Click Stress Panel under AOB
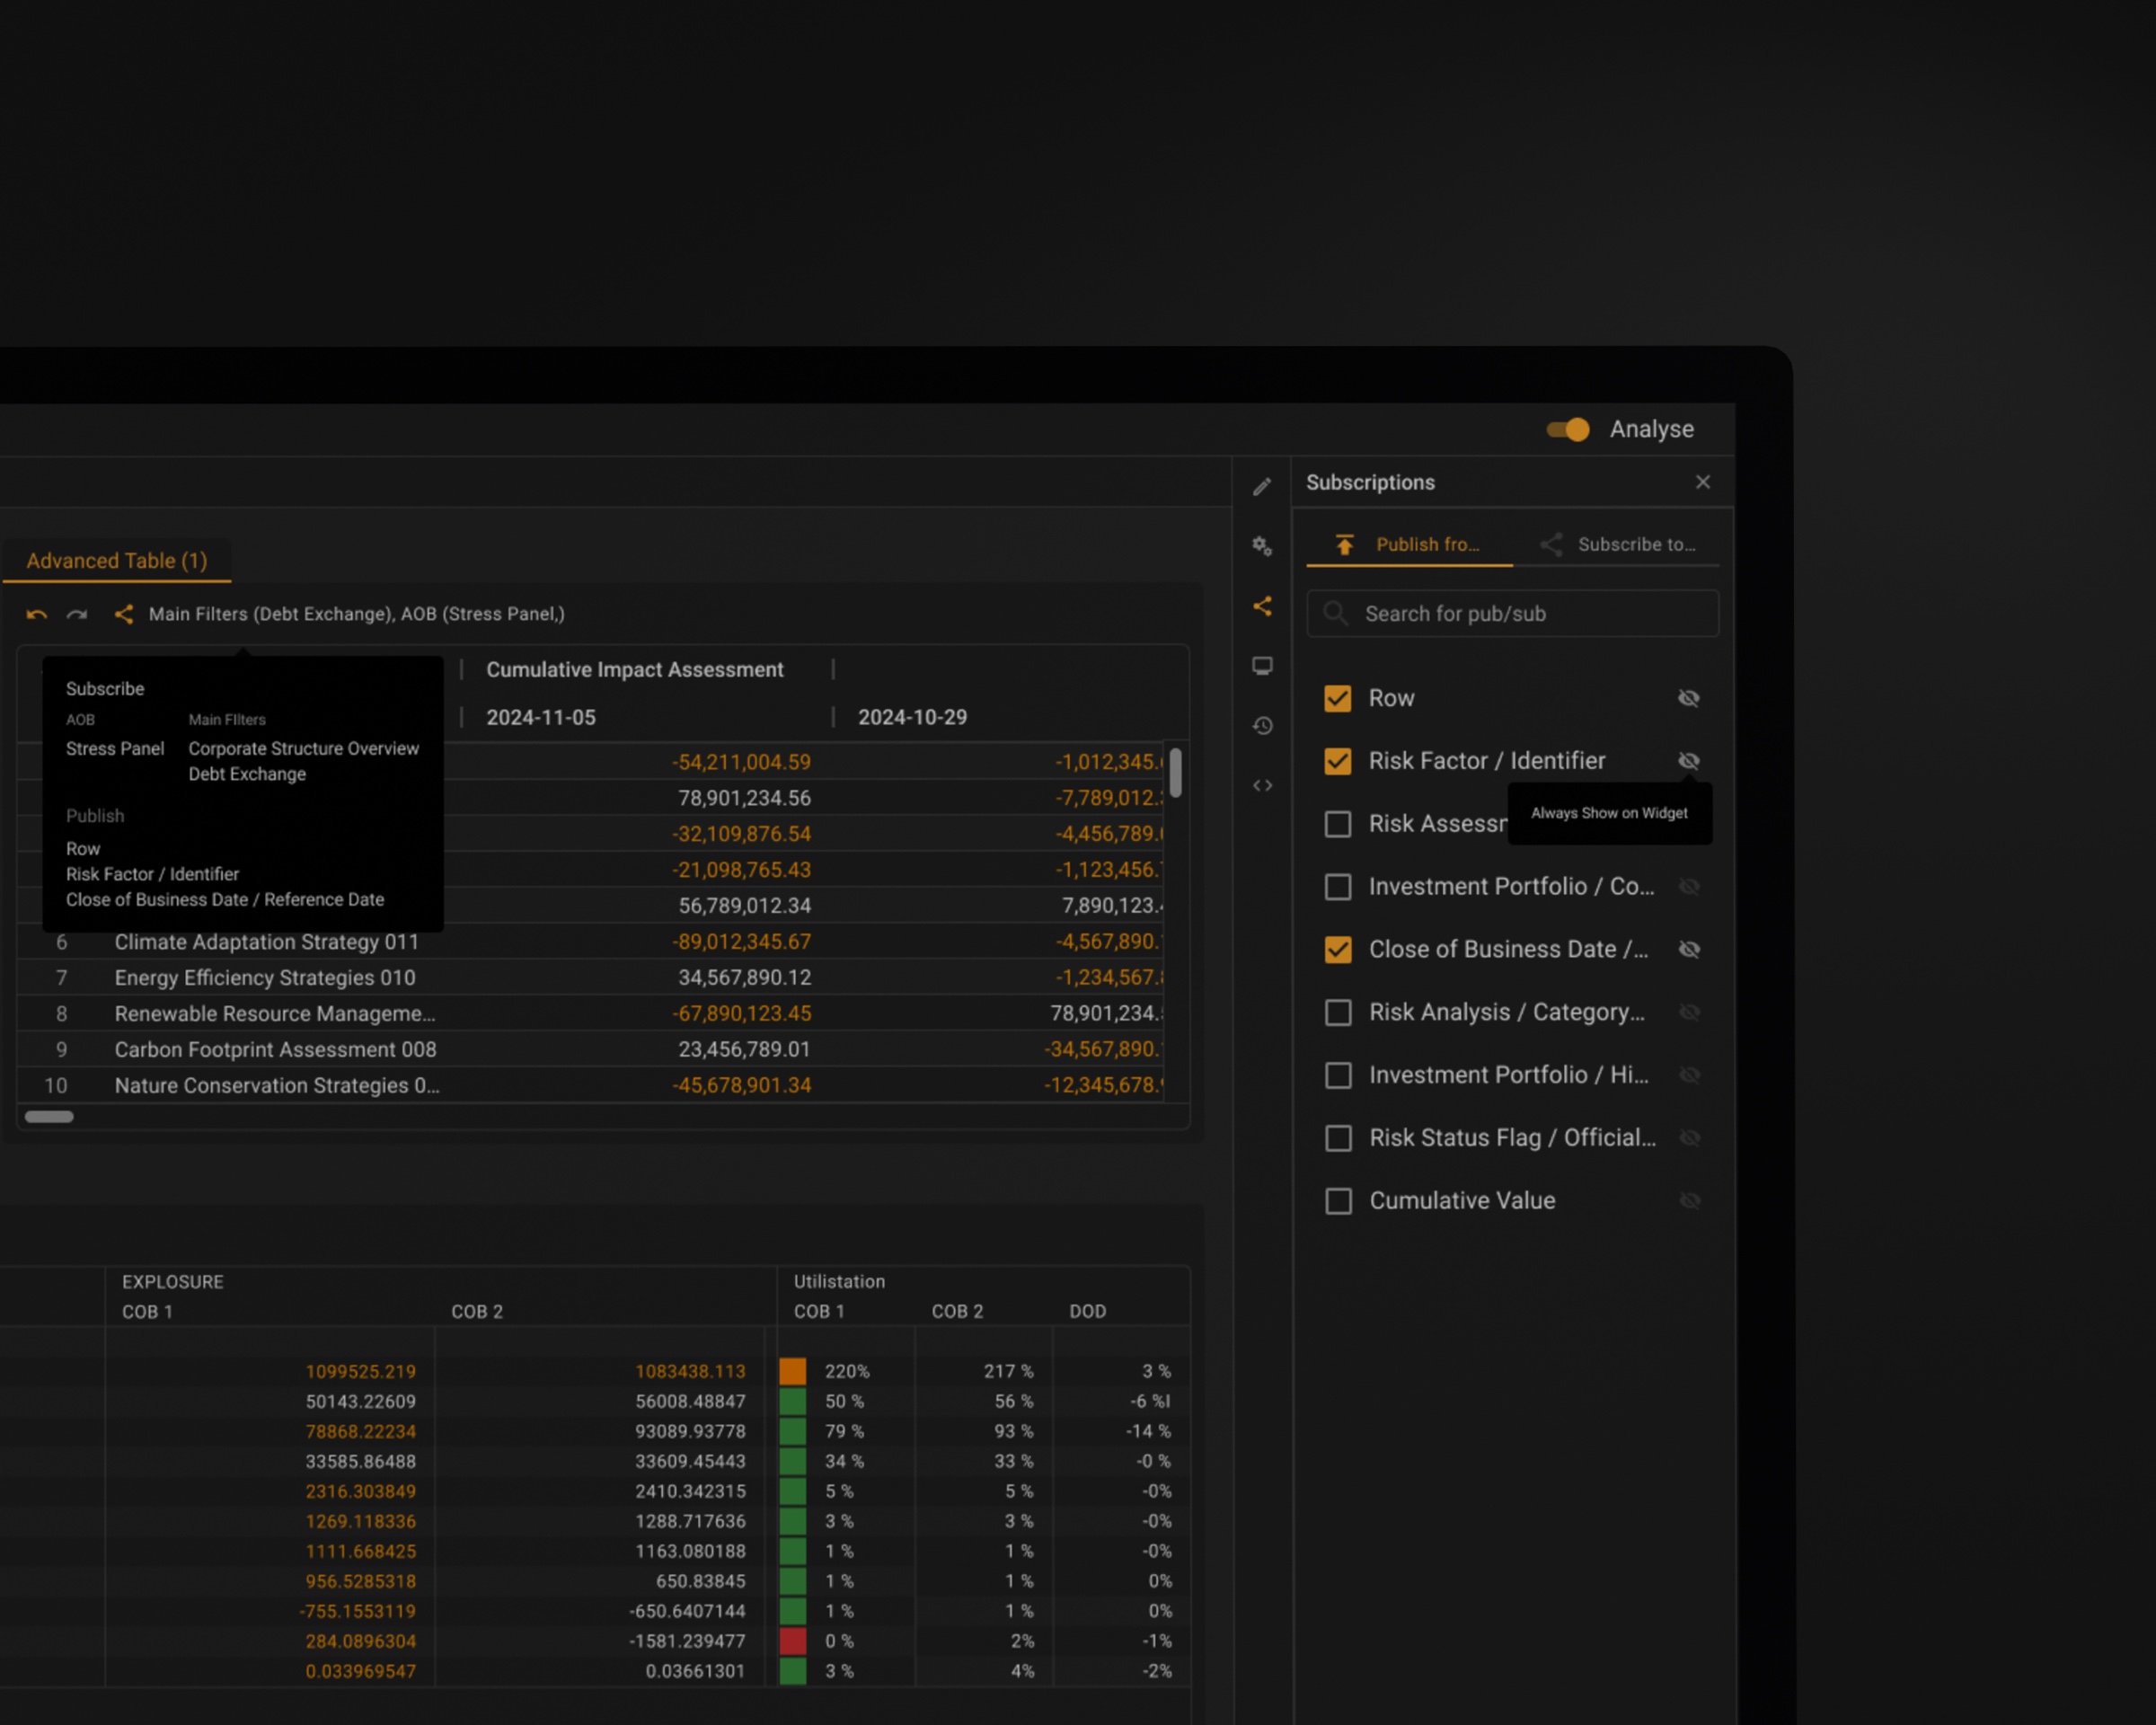The width and height of the screenshot is (2156, 1725). pos(115,749)
